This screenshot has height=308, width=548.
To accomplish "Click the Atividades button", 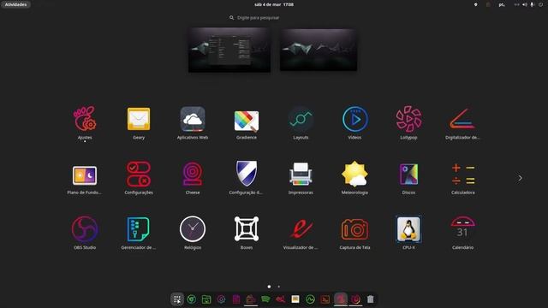I will tap(15, 4).
